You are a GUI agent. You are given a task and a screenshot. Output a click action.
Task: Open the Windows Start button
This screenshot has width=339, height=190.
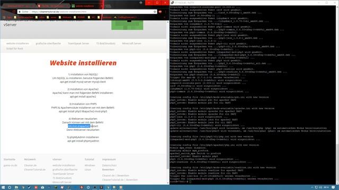click(3, 187)
